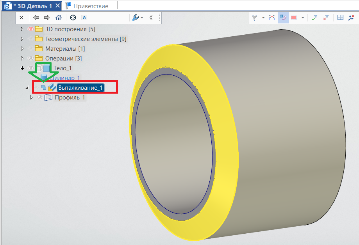359x245 pixels.
Task: Open the wrench tool dropdown arrow
Action: (142, 18)
